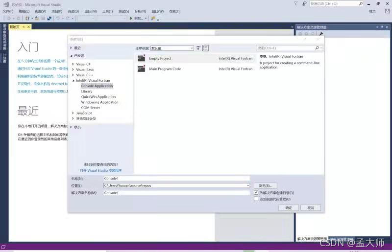Click the notifications filter funnel icon
Image resolution: width=392 pixels, height=252 pixels.
tap(296, 4)
